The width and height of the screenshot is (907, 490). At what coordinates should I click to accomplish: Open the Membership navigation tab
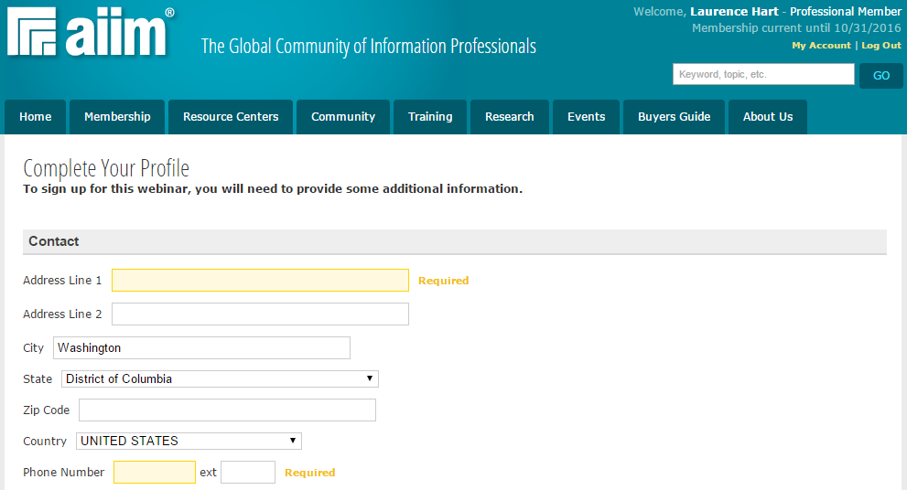117,117
